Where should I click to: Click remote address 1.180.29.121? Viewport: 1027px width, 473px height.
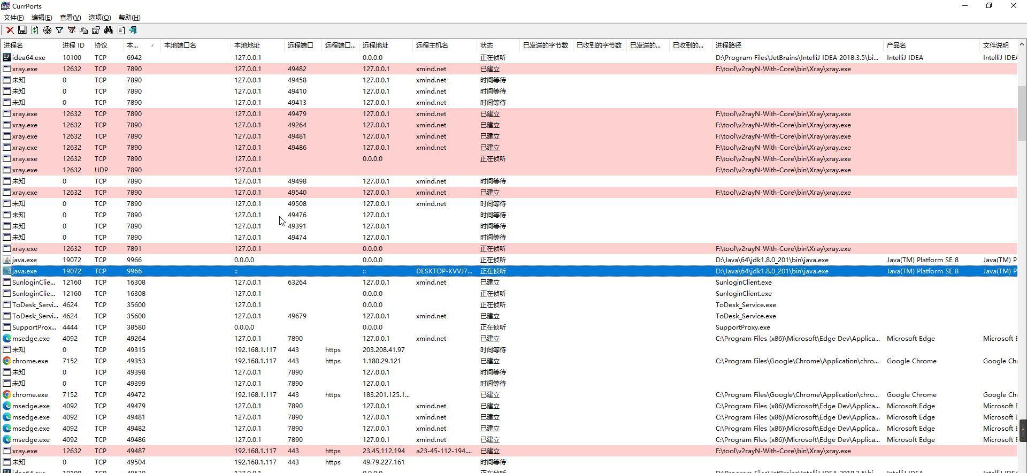coord(381,361)
